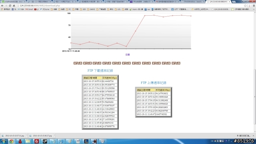Open File Explorer from the taskbar

pos(28,141)
